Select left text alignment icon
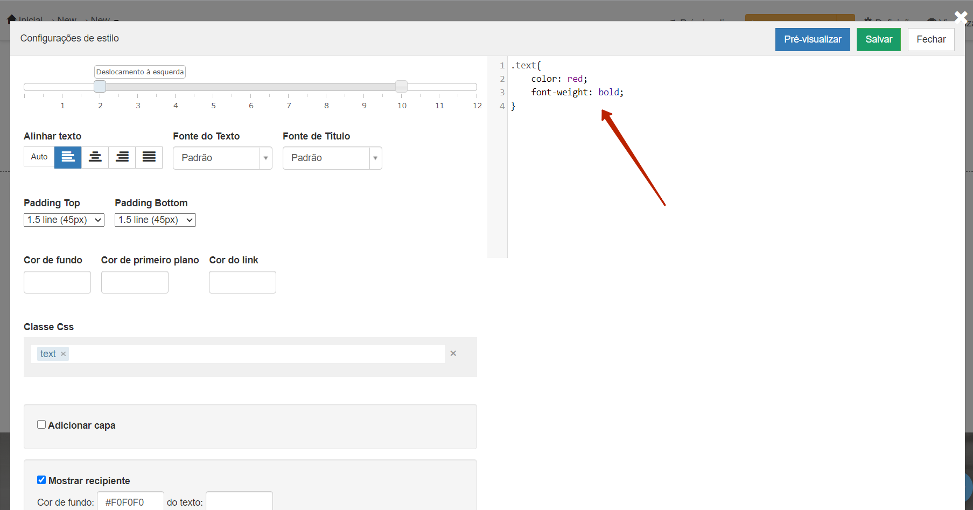Screen dimensions: 973x510 click(x=68, y=157)
